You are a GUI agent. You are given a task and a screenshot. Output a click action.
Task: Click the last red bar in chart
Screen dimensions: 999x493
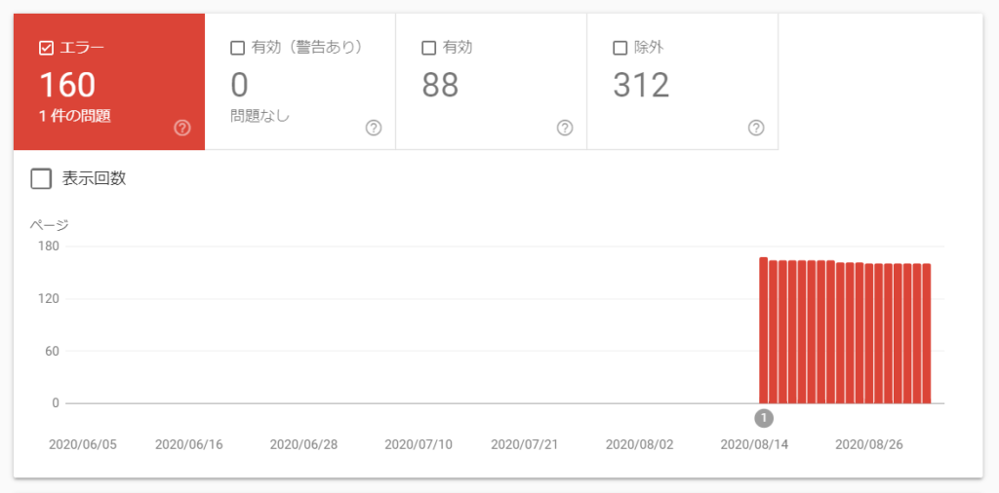pos(926,334)
